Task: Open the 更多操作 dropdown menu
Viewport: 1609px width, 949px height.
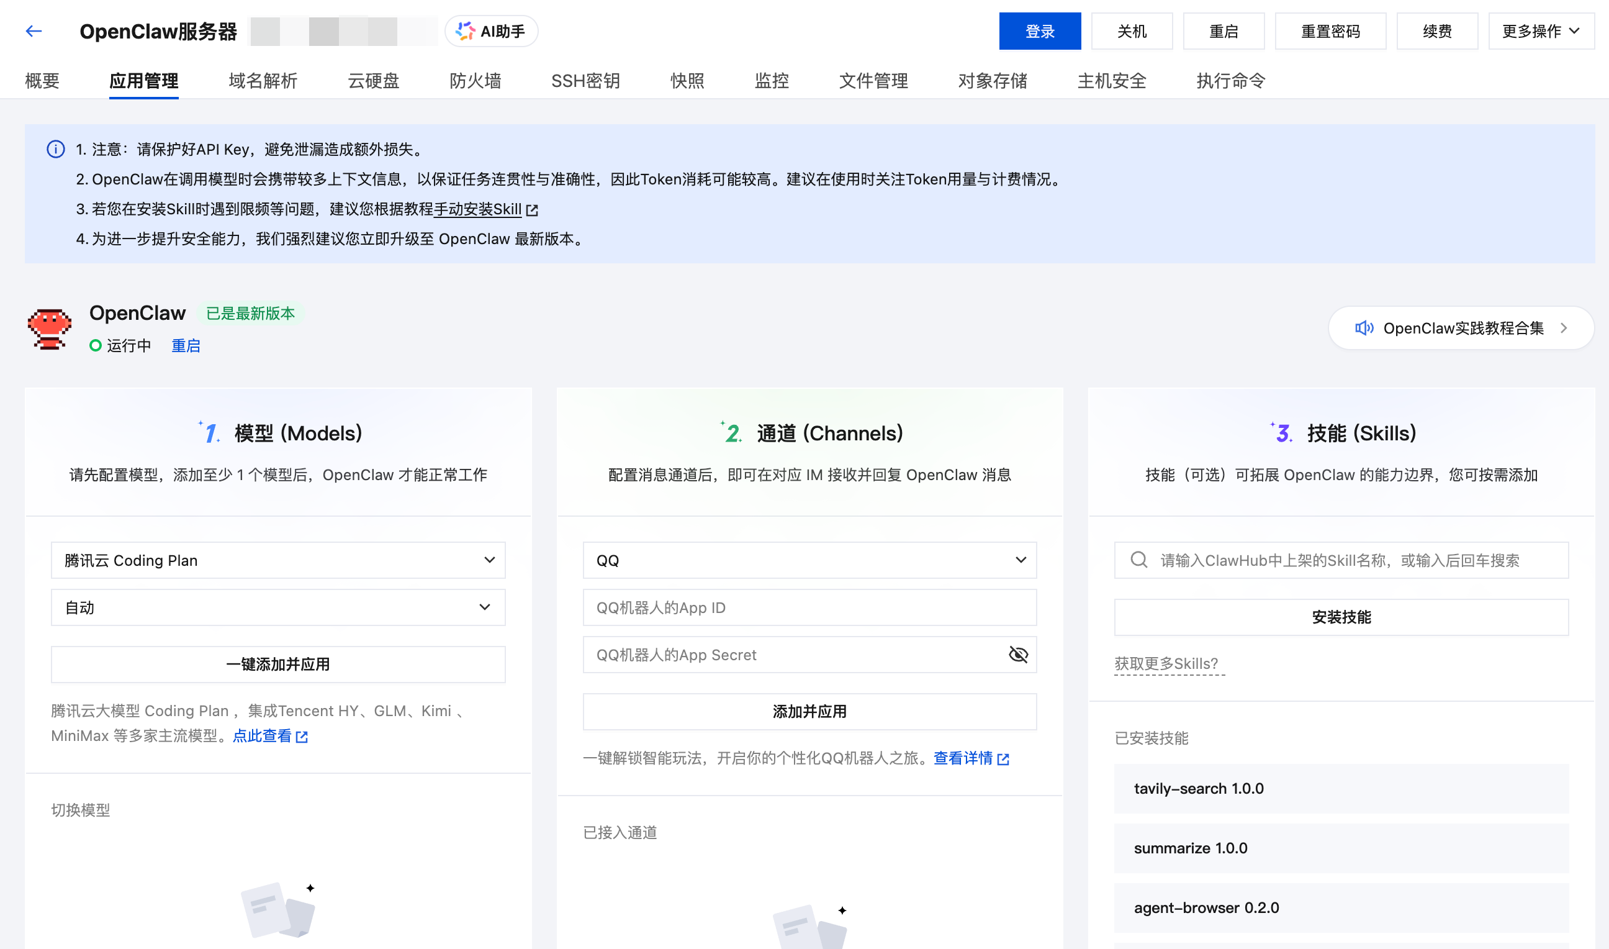Action: (x=1540, y=30)
